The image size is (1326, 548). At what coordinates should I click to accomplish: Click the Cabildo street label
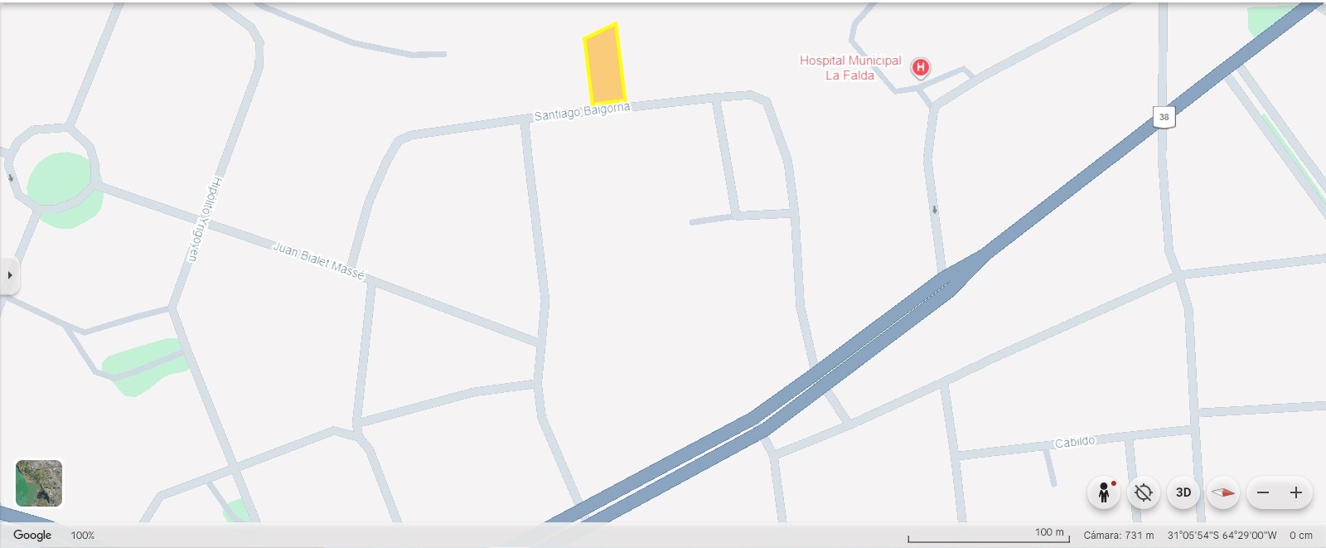click(1075, 442)
